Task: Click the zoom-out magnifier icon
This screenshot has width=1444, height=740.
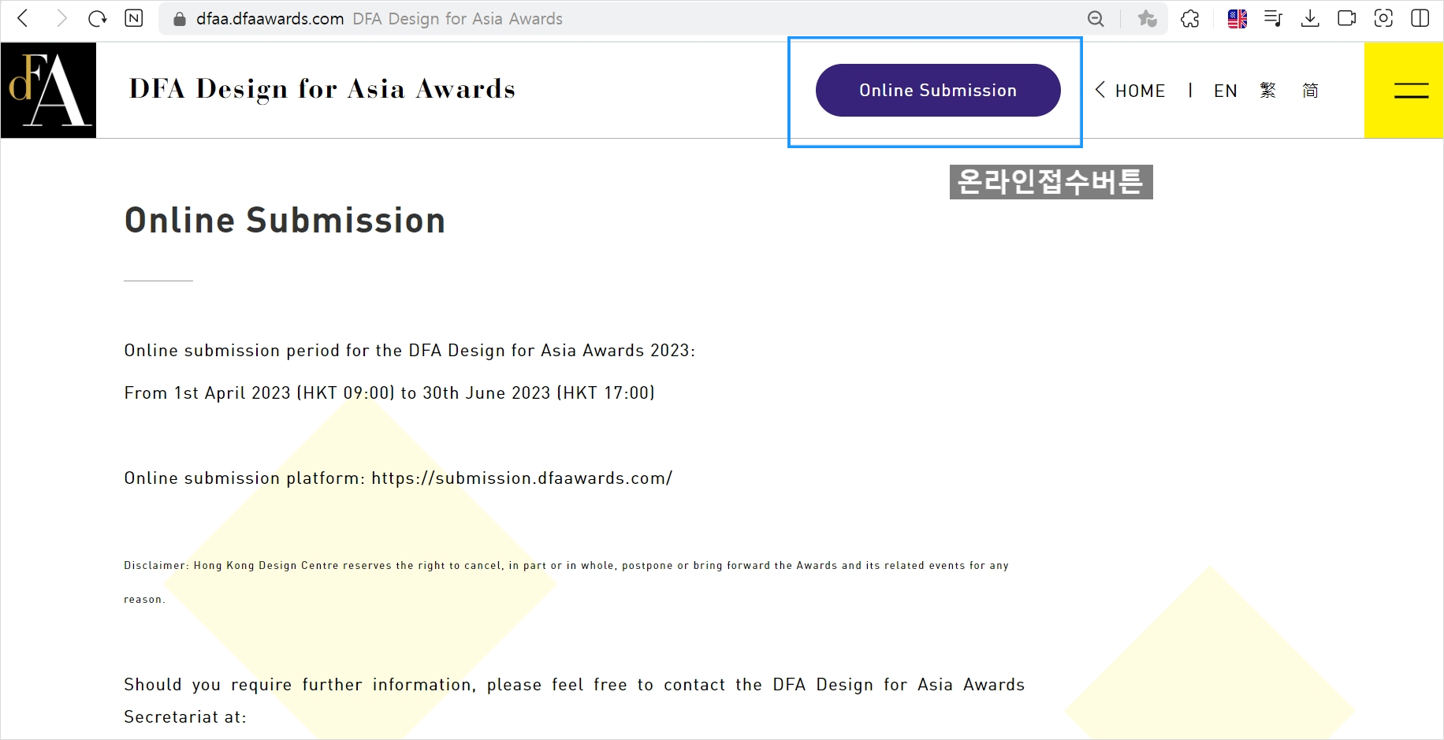Action: point(1096,19)
